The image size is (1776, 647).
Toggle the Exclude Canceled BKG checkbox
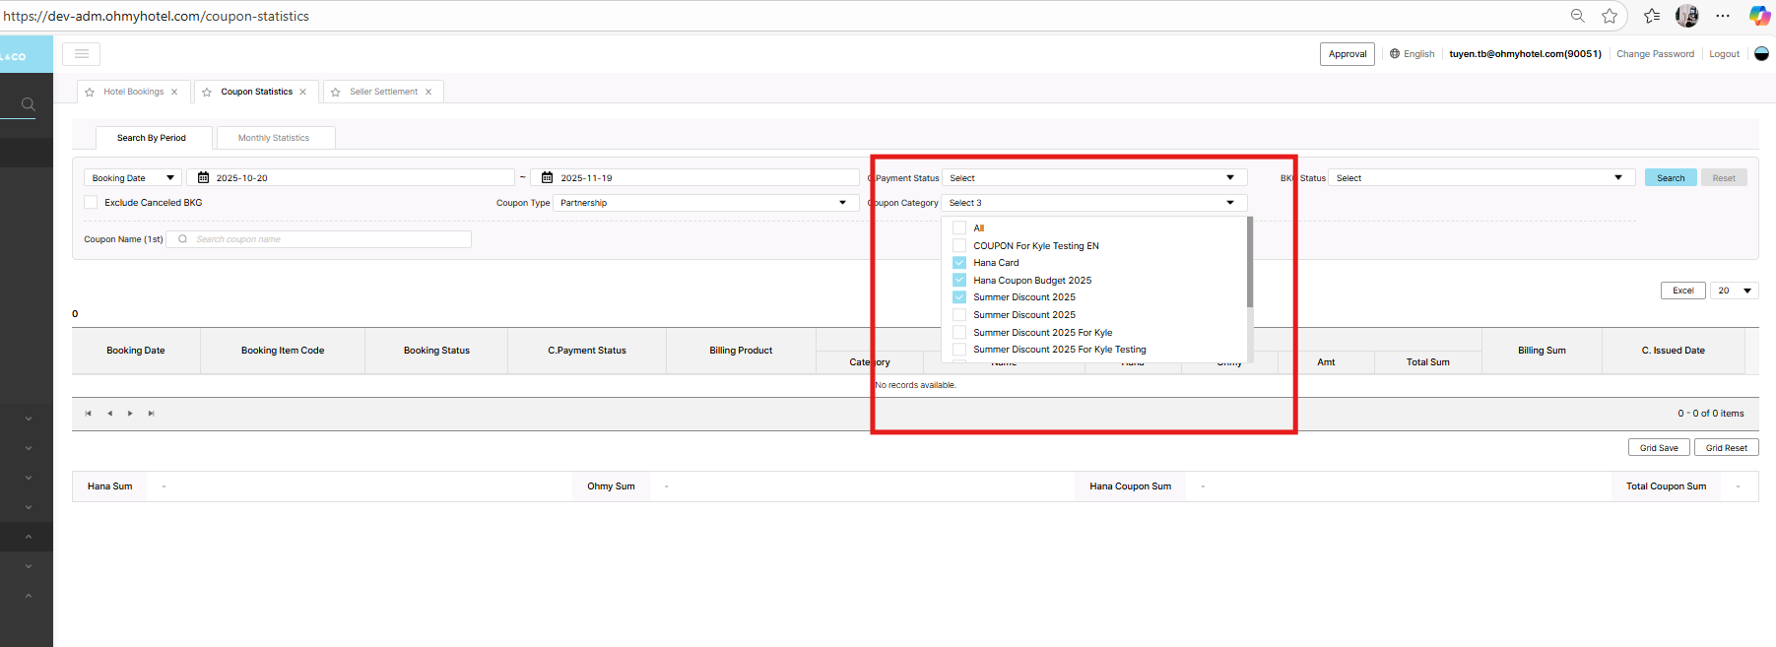coord(92,203)
